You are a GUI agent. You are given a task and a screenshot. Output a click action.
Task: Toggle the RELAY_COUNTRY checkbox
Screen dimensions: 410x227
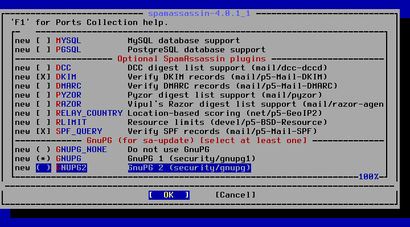pos(43,113)
